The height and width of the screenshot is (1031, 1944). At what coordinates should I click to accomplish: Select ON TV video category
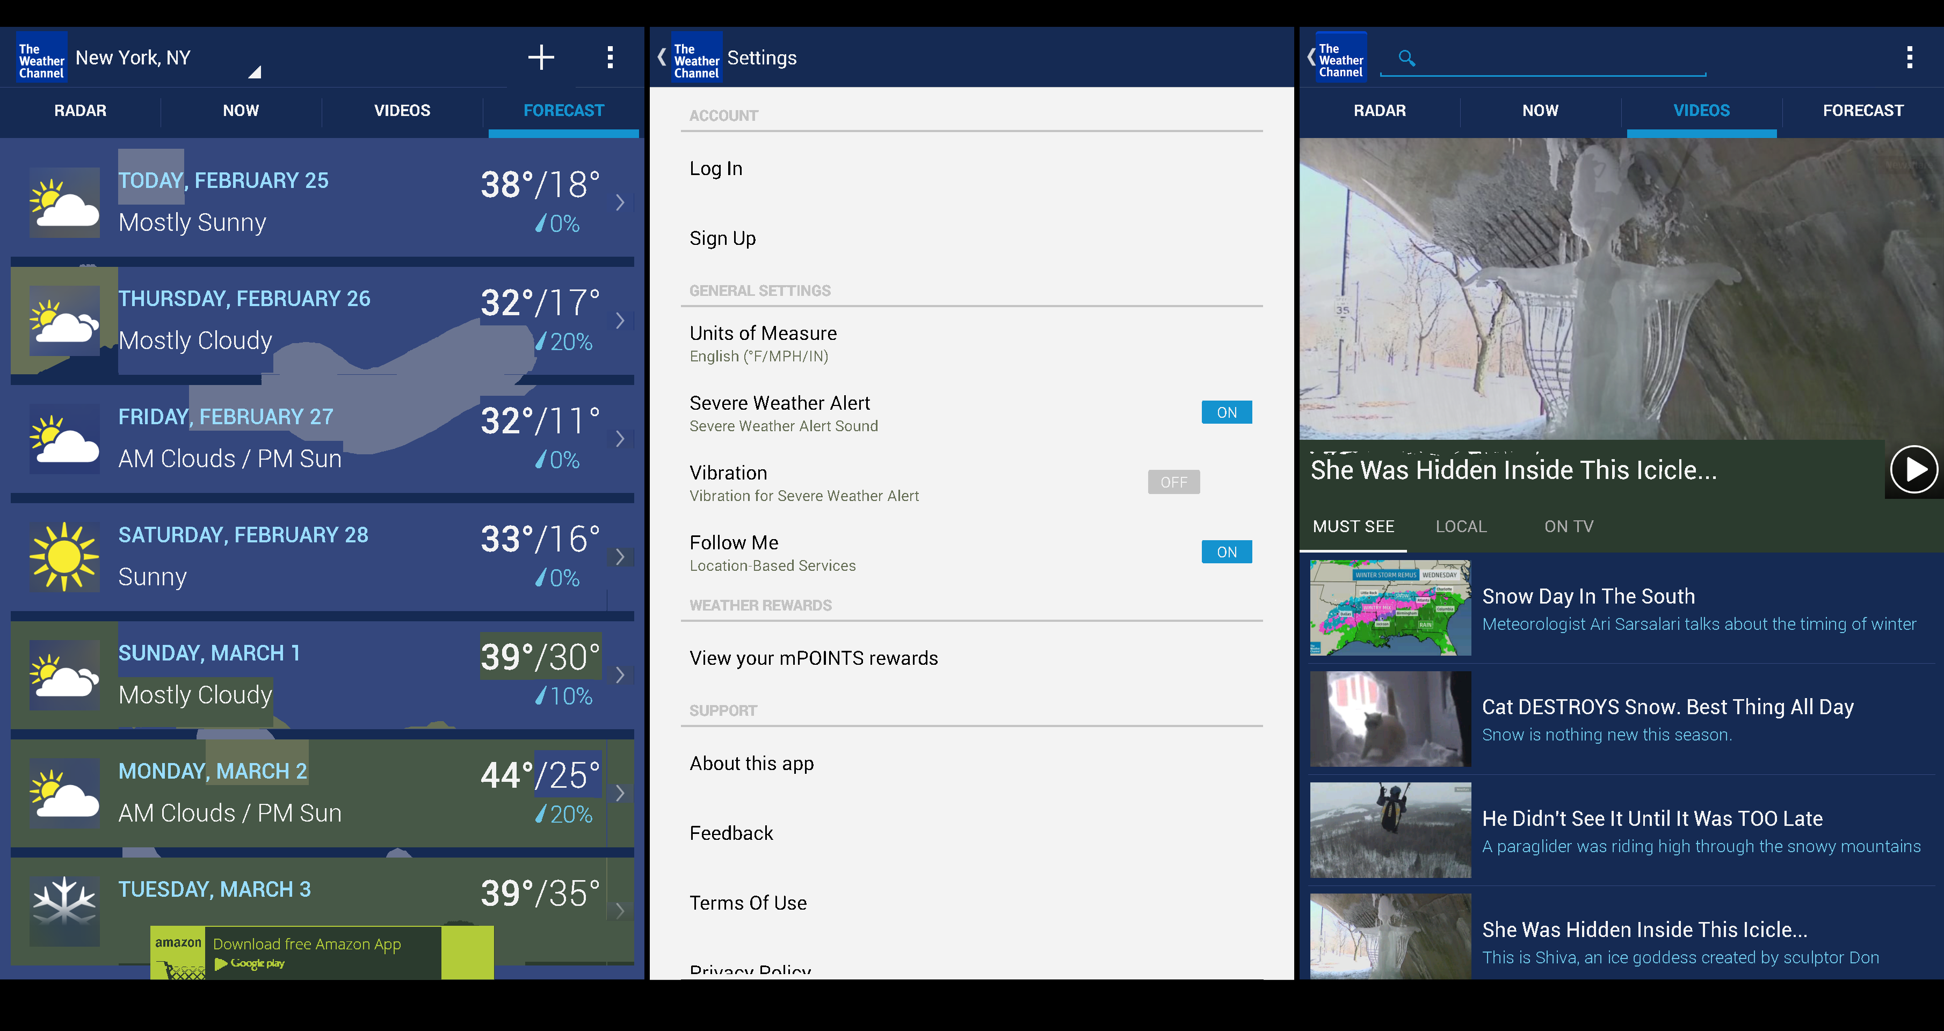(1568, 527)
